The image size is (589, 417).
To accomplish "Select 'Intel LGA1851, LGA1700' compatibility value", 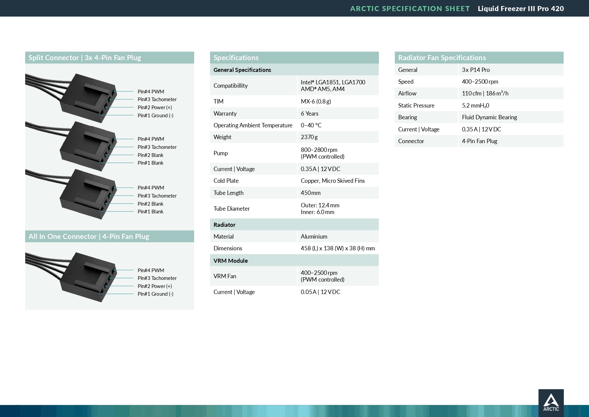I will point(333,82).
